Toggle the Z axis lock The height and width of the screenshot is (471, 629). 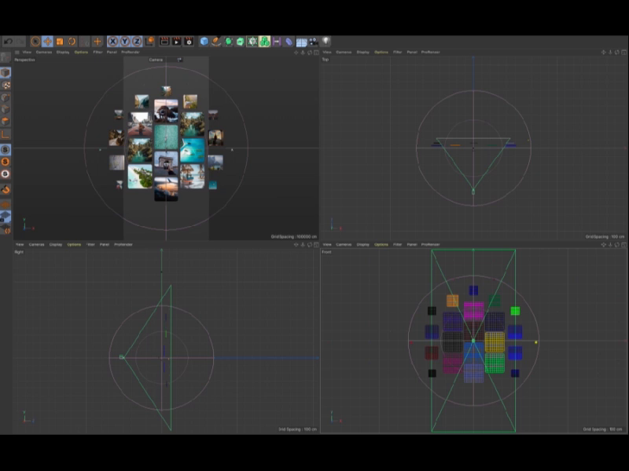click(x=136, y=41)
